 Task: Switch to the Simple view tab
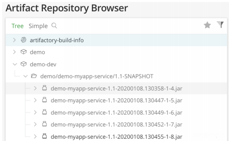click(38, 26)
